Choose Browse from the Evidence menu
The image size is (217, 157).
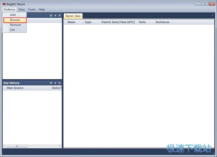click(15, 20)
